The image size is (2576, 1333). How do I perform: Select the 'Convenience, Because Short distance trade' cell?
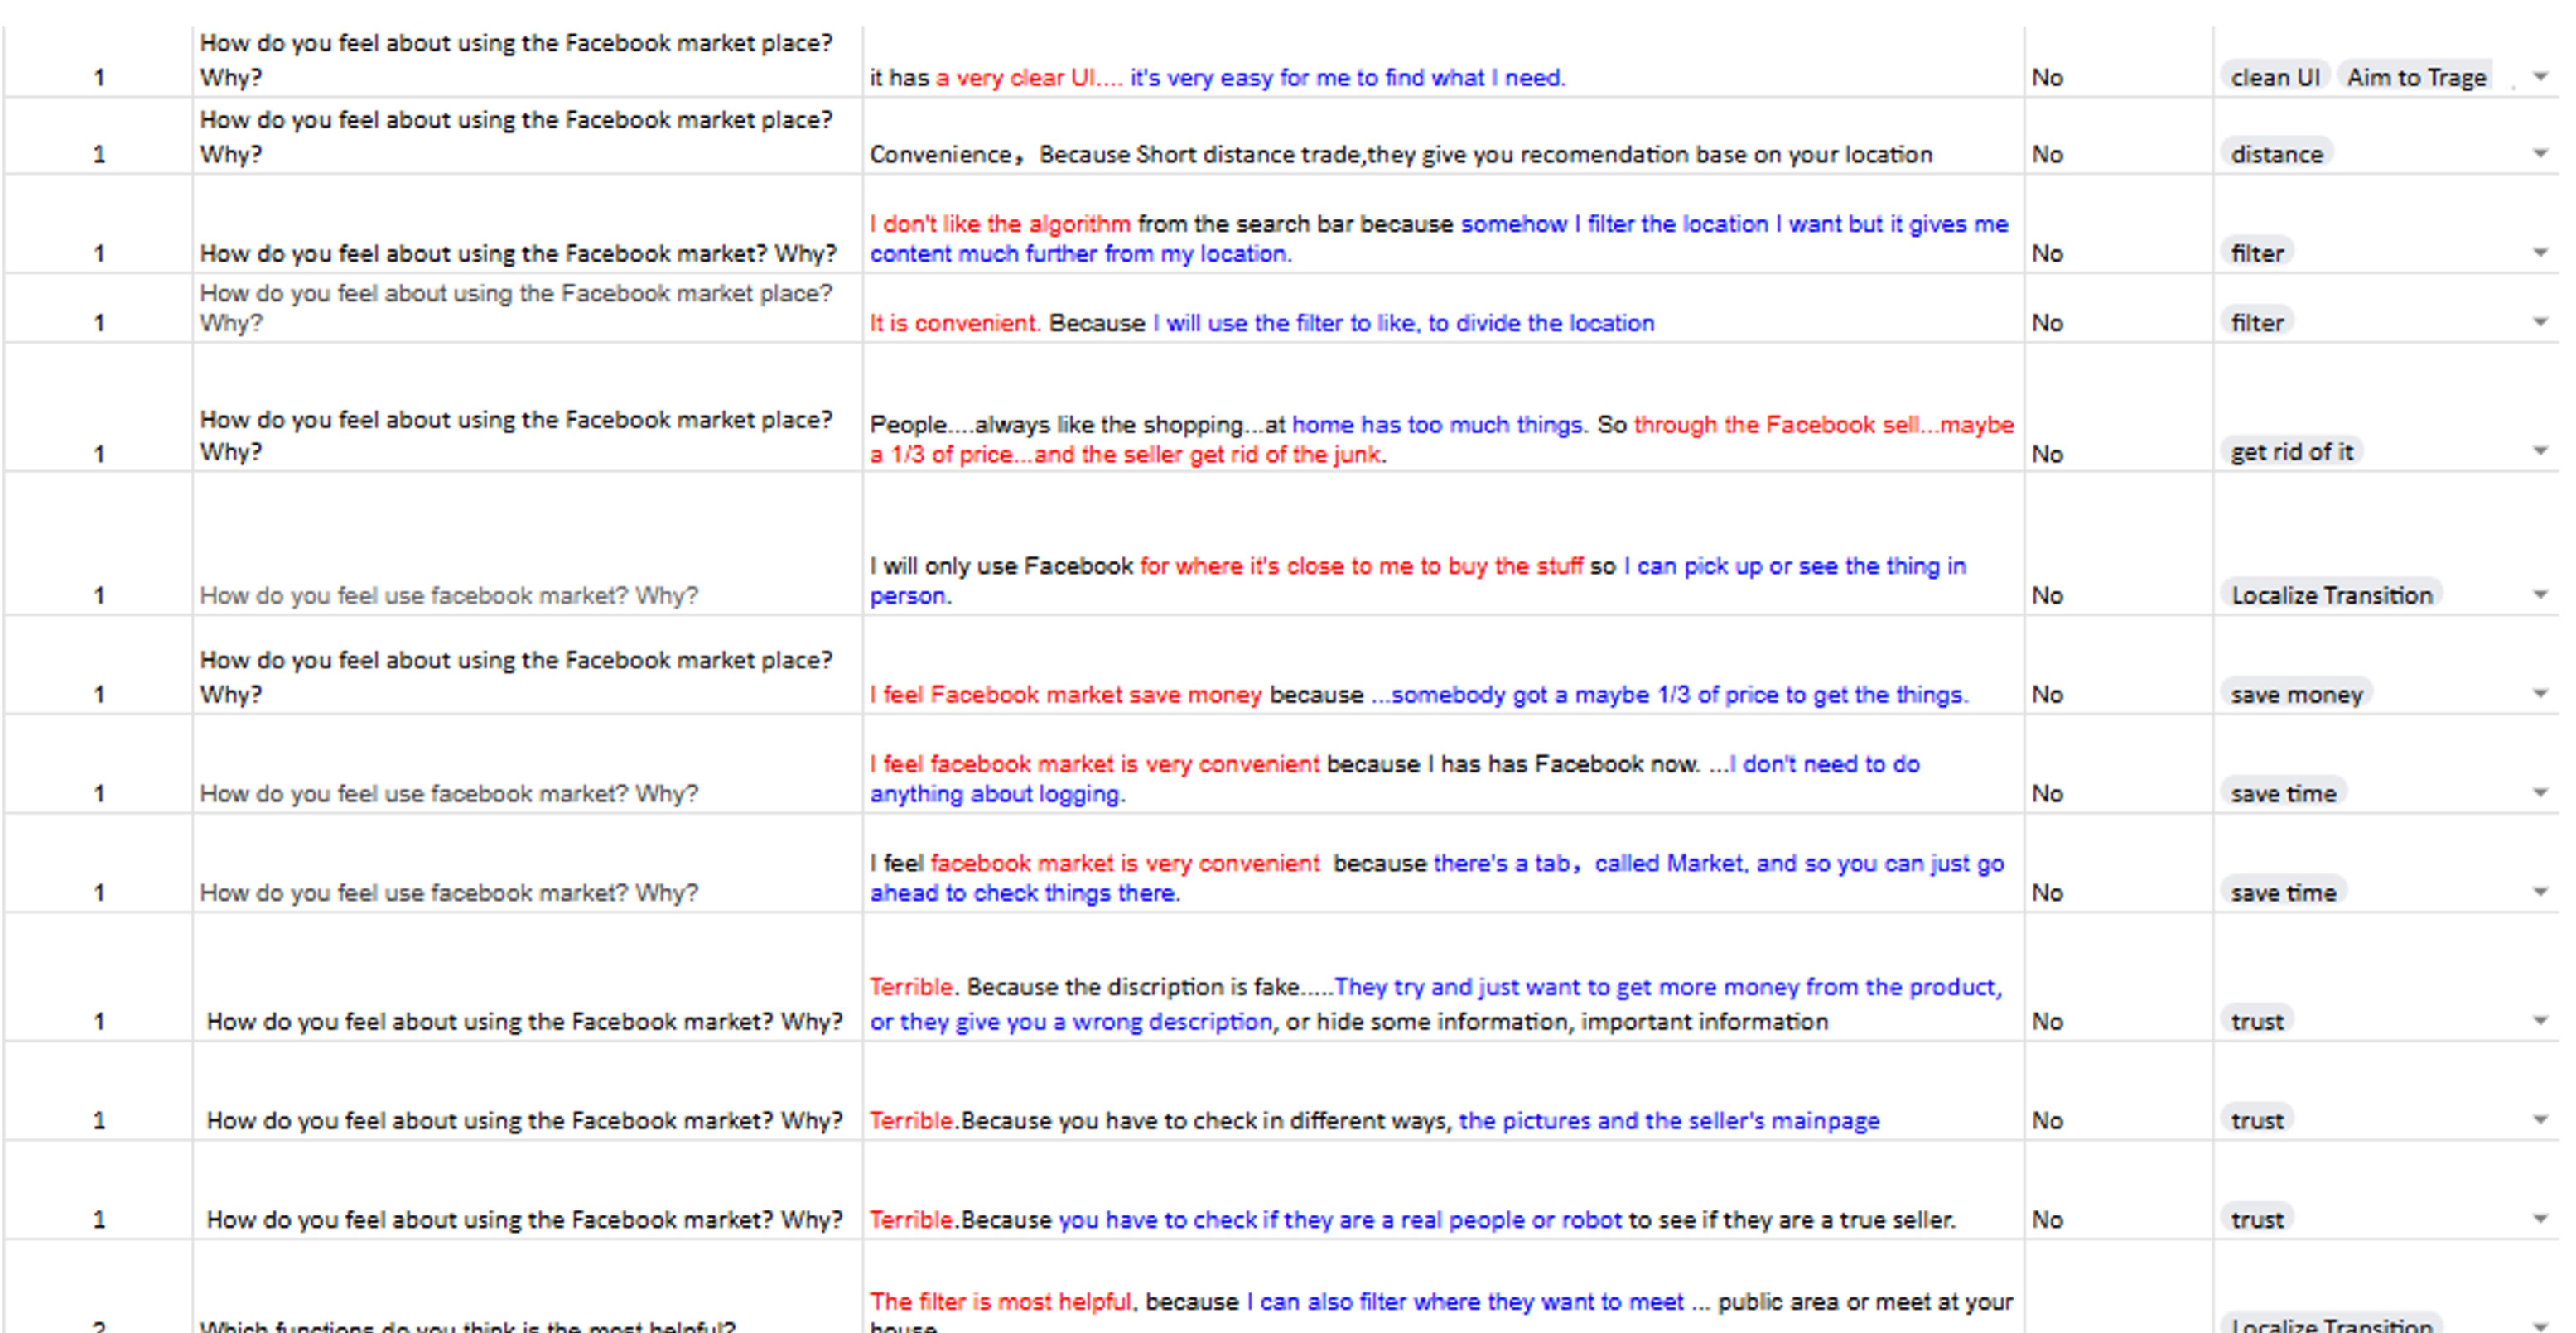pos(1443,136)
